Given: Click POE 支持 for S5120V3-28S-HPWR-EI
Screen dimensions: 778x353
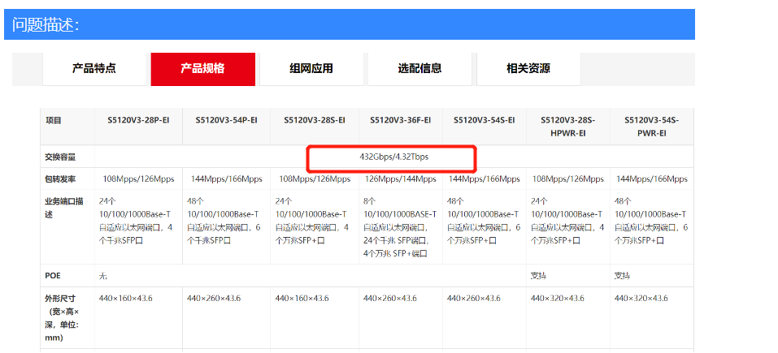Looking at the screenshot, I should (x=538, y=276).
